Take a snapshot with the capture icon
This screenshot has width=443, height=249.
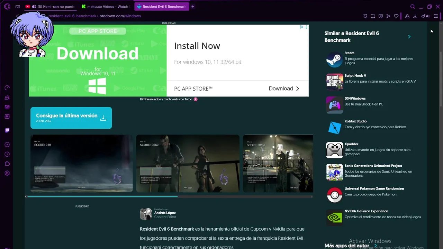point(373,16)
